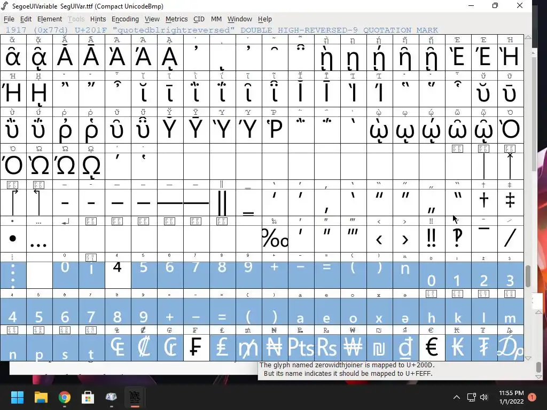Select the Naira sign ₦ glyph cell

coord(275,348)
